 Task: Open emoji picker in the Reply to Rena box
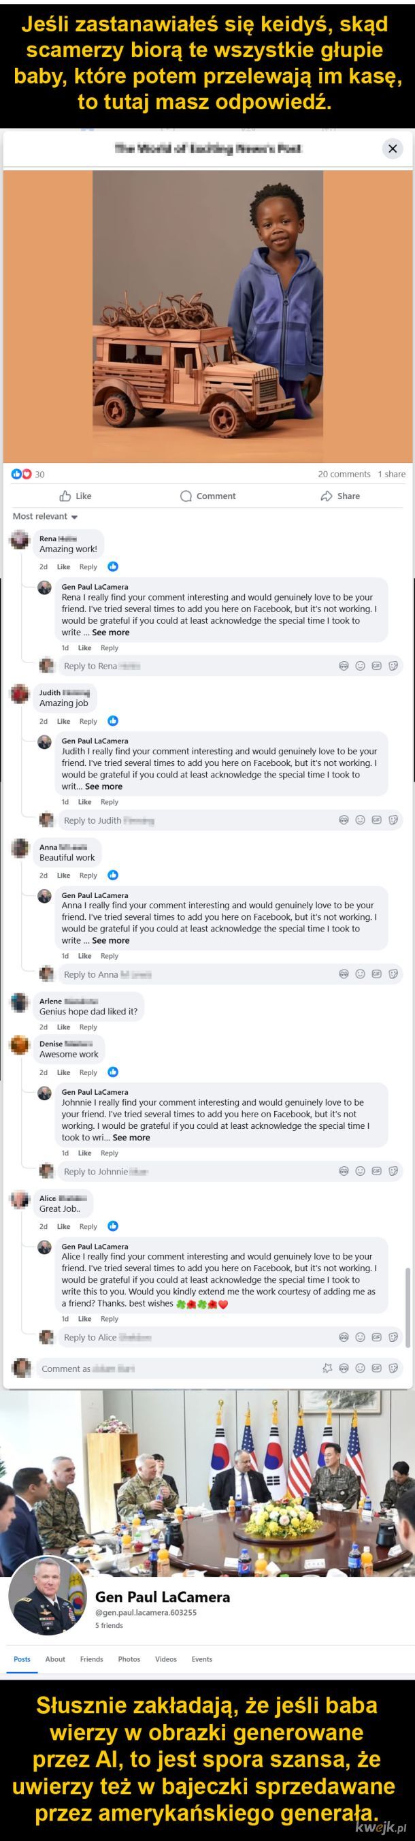click(x=360, y=666)
